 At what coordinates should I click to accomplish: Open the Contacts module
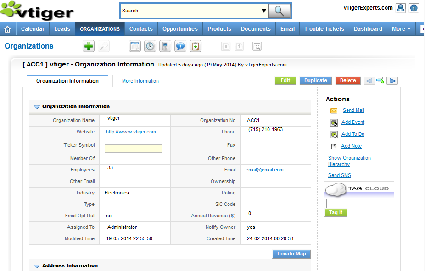tap(141, 29)
